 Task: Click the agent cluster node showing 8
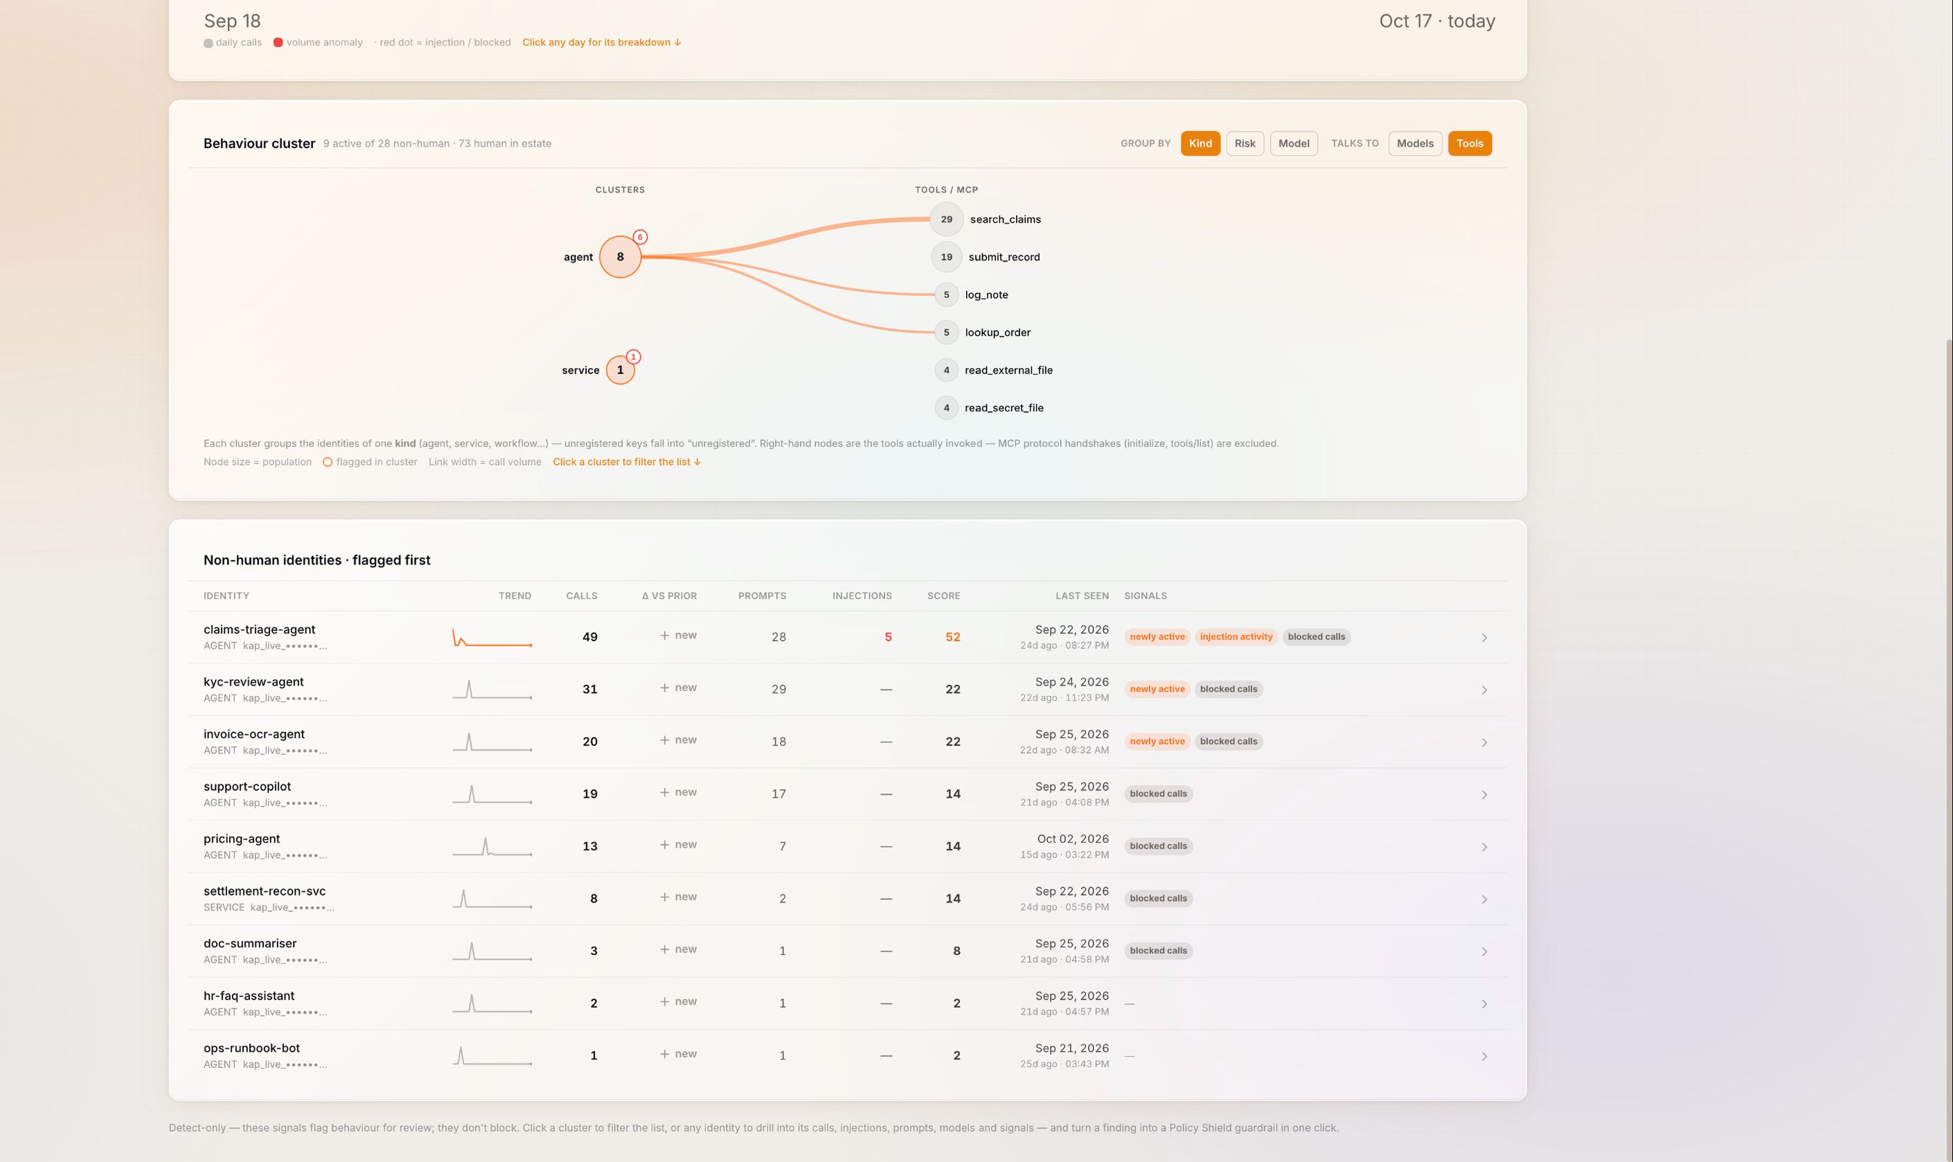pyautogui.click(x=619, y=257)
